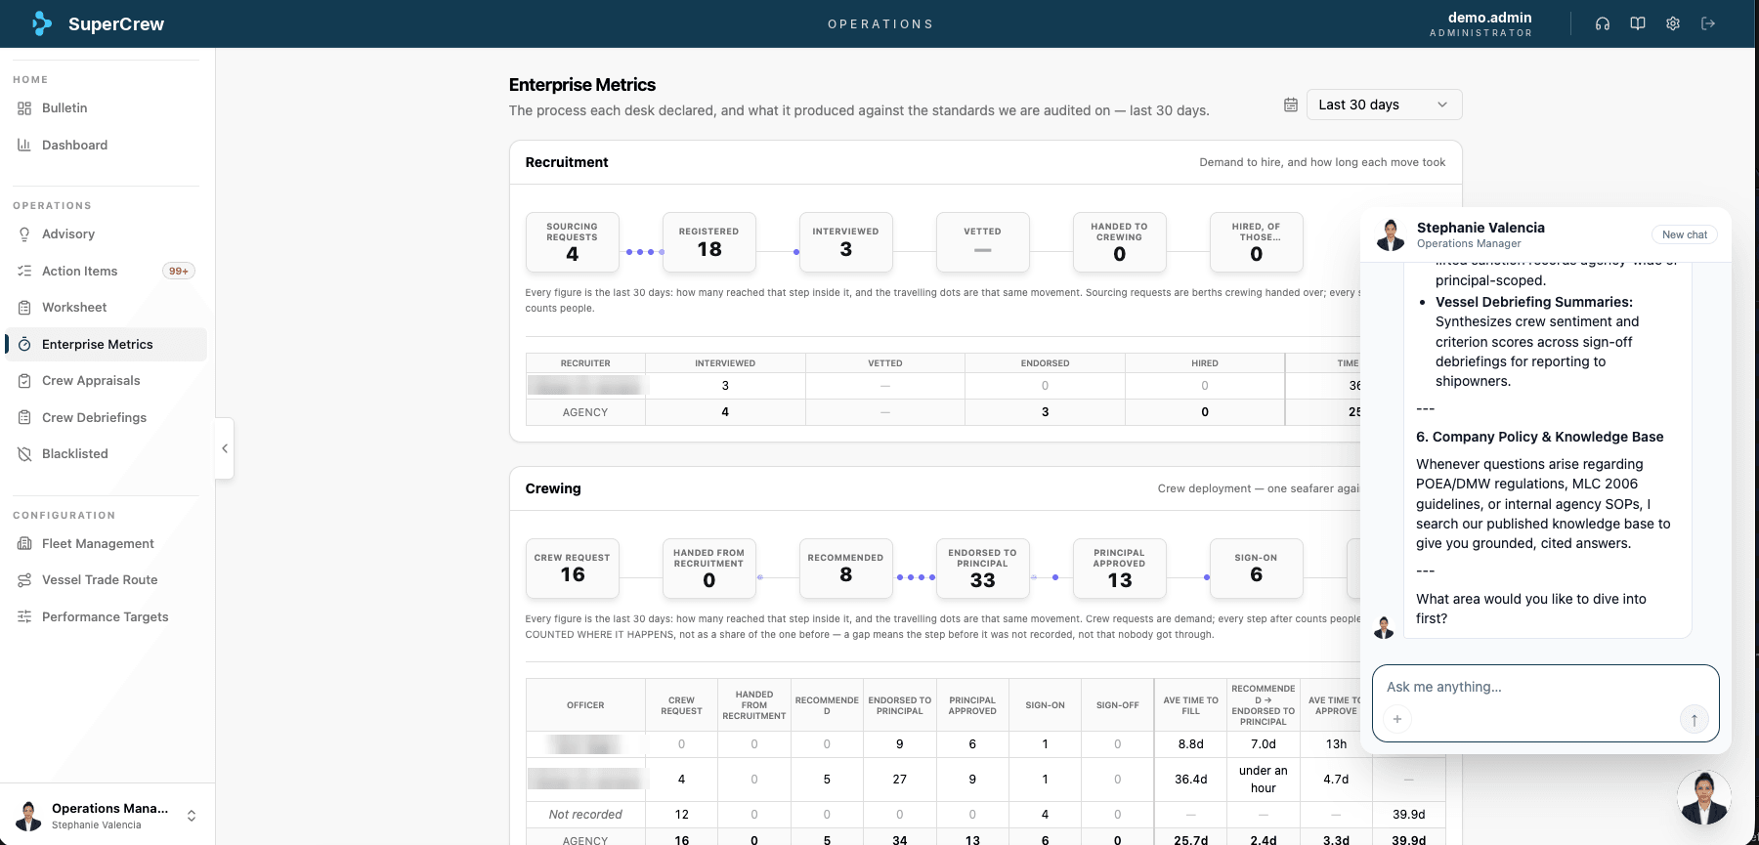This screenshot has width=1759, height=845.
Task: Click the Dashboard chart icon
Action: pyautogui.click(x=24, y=145)
